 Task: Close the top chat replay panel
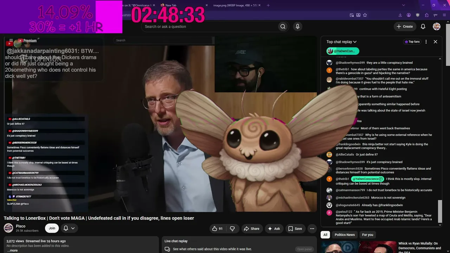click(x=435, y=41)
